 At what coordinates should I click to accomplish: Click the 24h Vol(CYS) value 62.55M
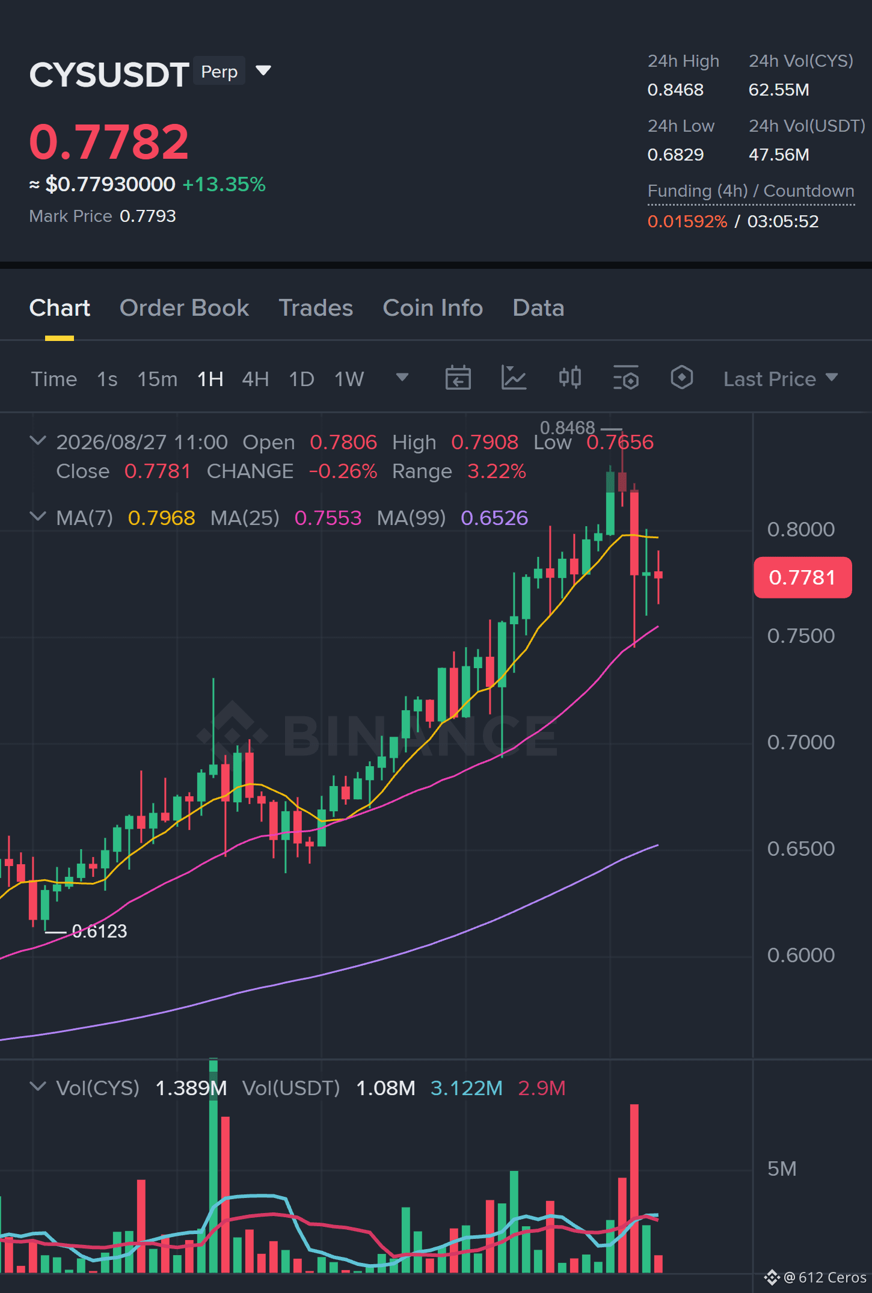(x=779, y=90)
